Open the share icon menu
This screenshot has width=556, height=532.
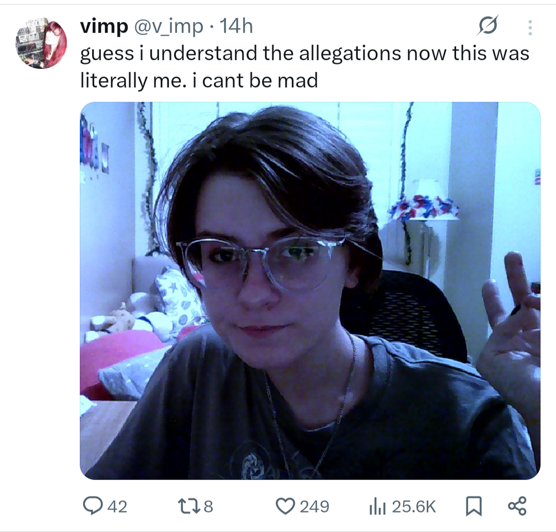tap(517, 506)
